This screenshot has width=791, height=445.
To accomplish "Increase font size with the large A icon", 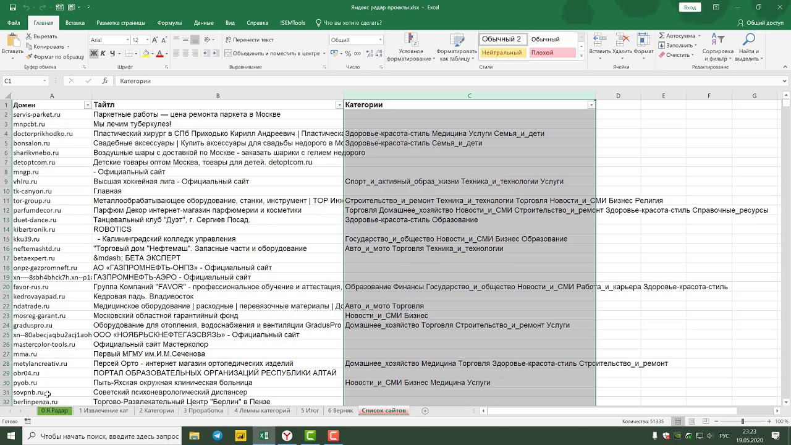I will click(x=156, y=40).
